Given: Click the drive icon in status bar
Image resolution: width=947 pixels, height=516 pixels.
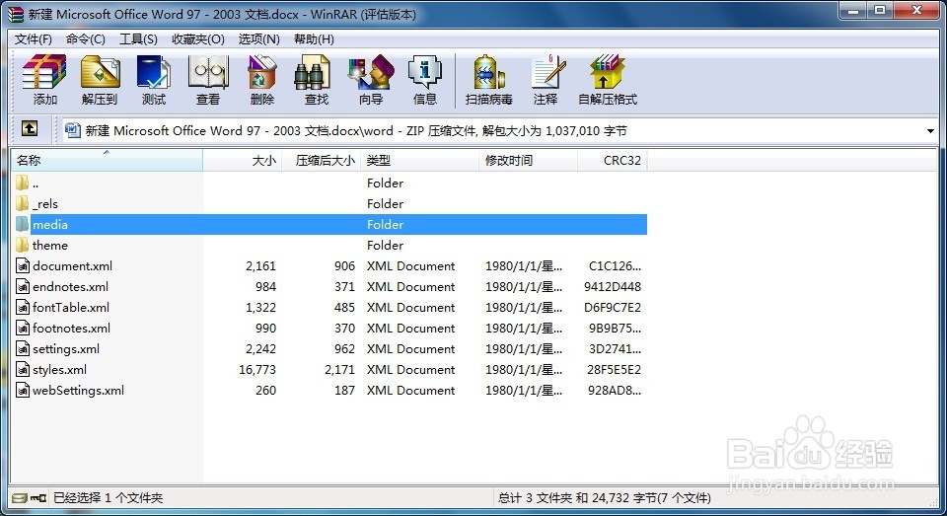Looking at the screenshot, I should [x=20, y=498].
